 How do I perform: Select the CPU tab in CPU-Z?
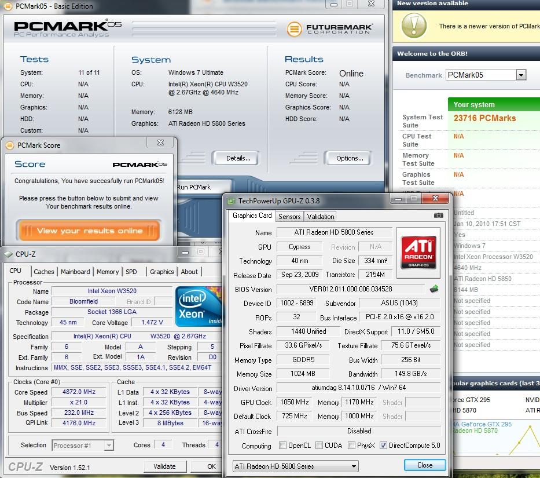coord(16,271)
